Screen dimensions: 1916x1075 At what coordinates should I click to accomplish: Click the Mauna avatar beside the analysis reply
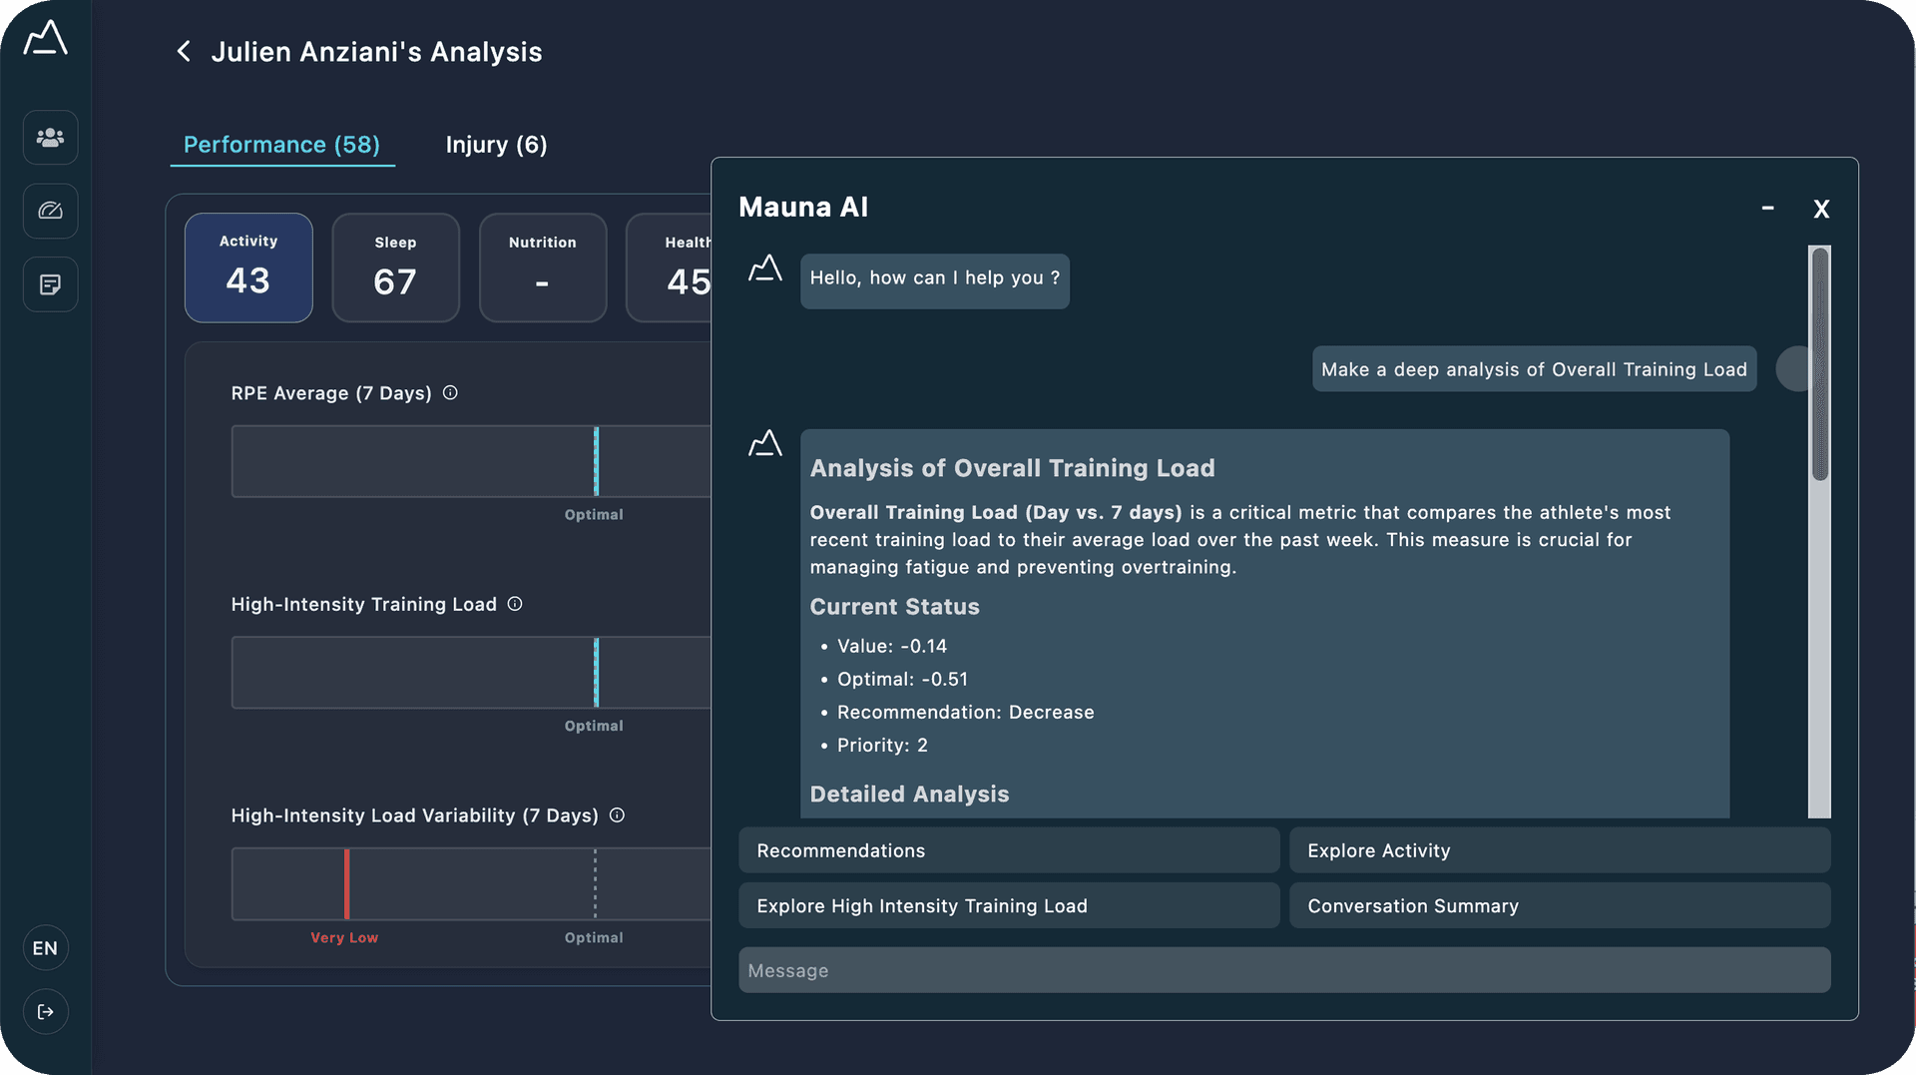[765, 443]
